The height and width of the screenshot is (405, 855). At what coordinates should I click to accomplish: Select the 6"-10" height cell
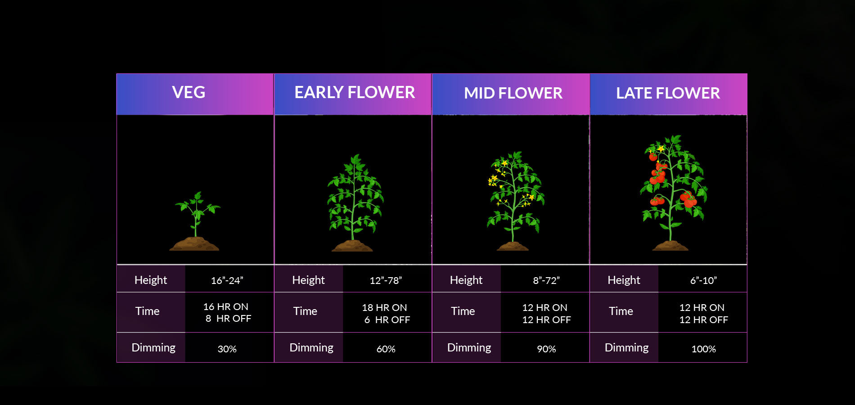tap(703, 280)
